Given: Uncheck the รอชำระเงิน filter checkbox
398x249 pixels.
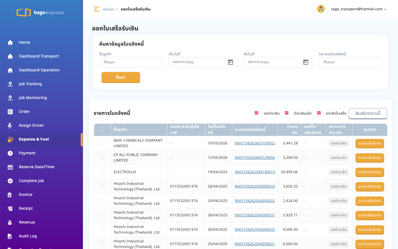Looking at the screenshot, I should click(x=256, y=113).
